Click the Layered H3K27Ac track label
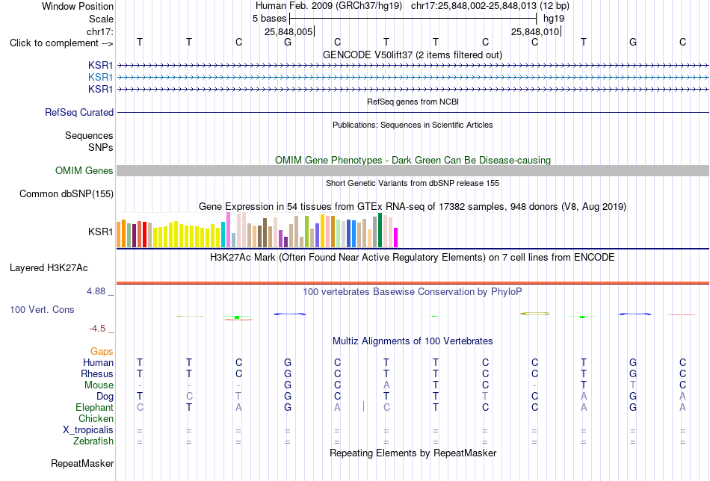 click(49, 268)
